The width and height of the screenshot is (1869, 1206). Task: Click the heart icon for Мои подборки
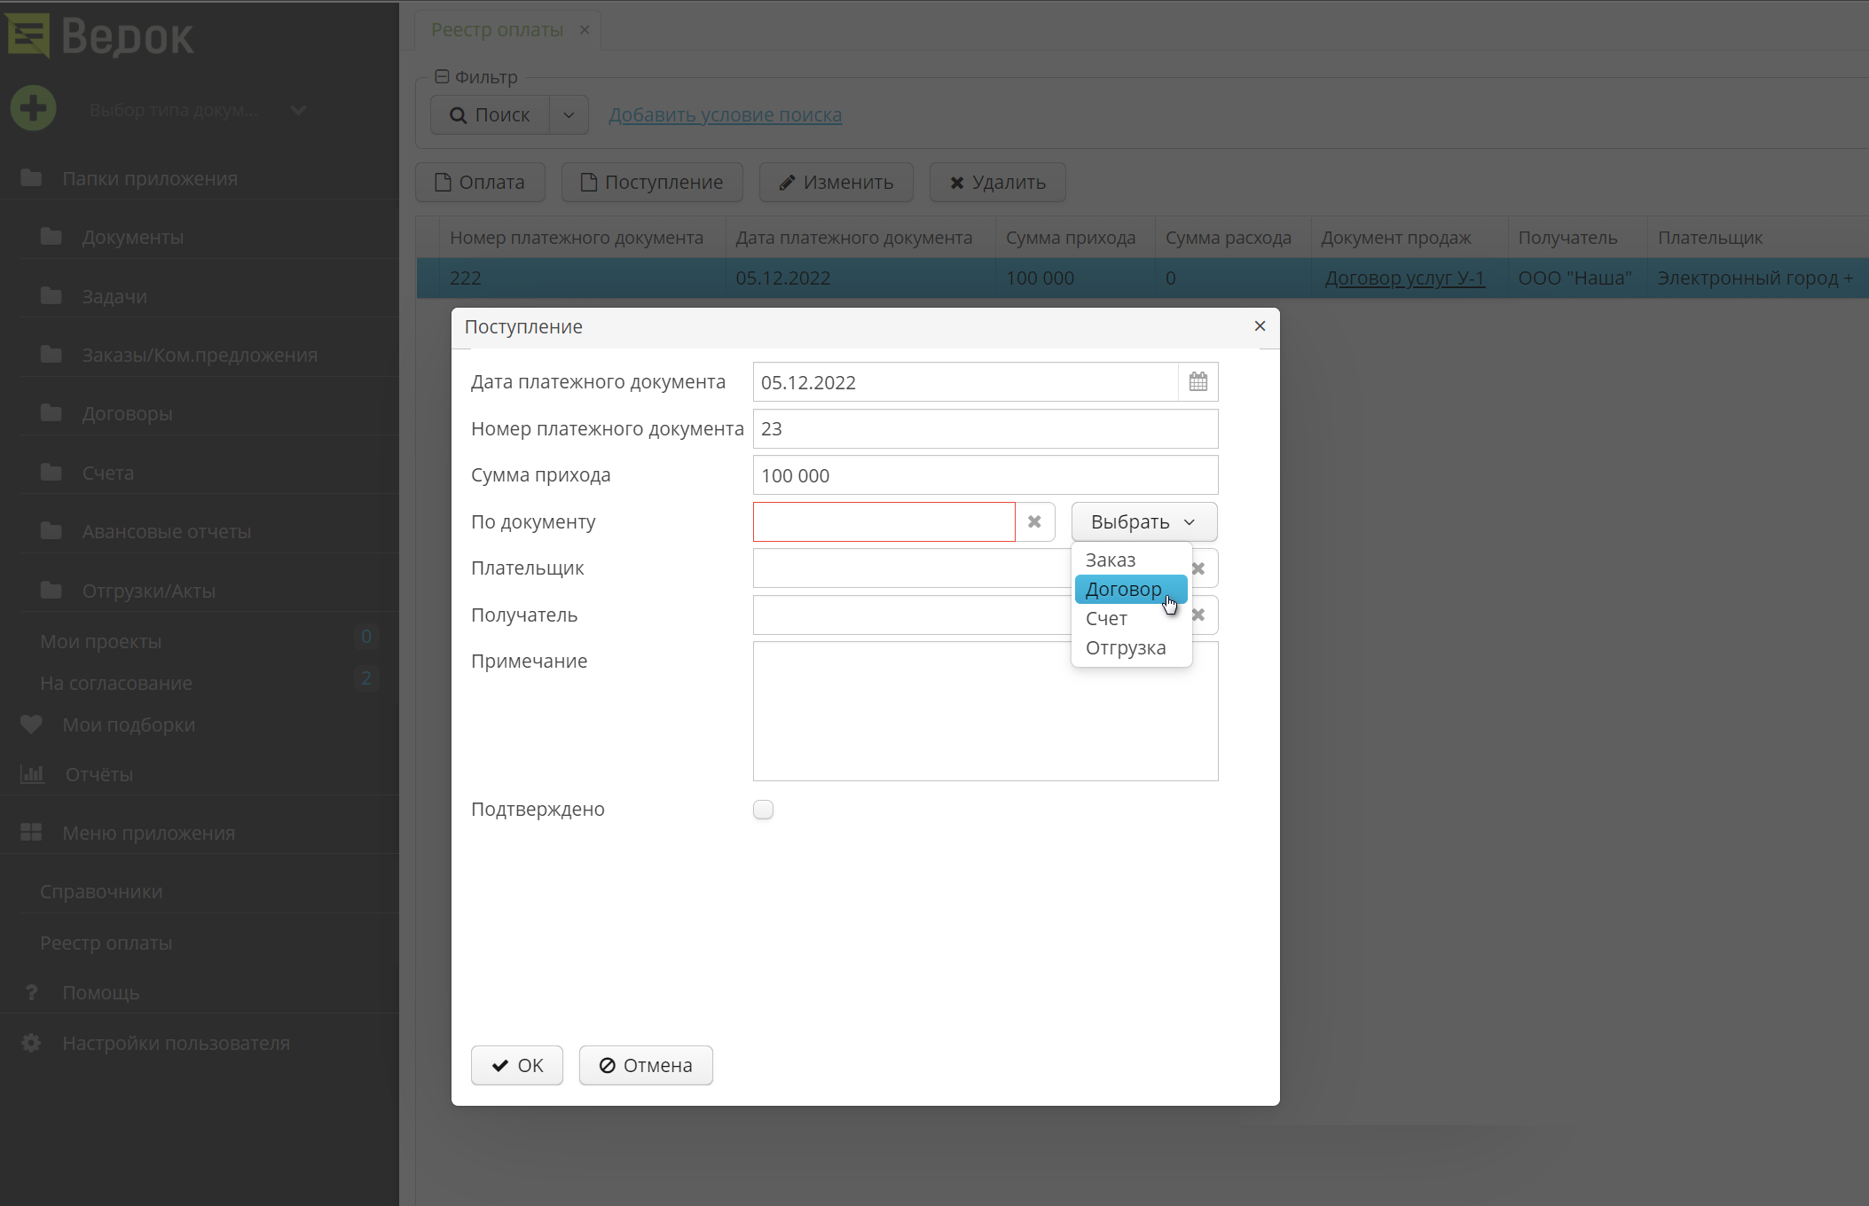pos(31,724)
